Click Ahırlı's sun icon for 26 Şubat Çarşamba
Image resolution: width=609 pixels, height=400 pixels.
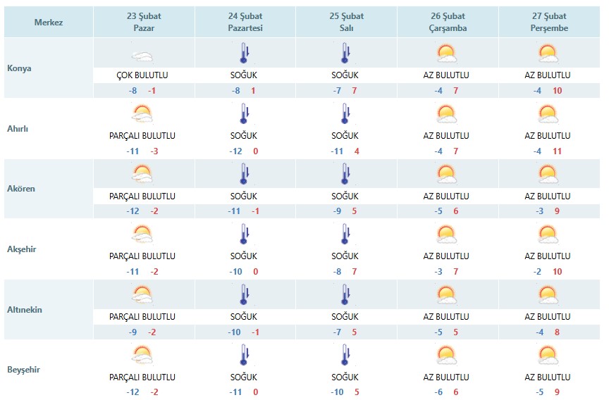446,113
